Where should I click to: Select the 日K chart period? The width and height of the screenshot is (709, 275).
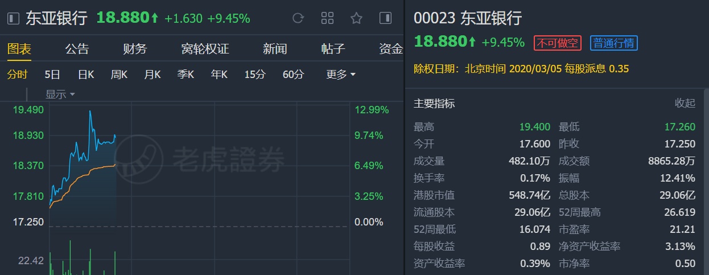pos(86,75)
